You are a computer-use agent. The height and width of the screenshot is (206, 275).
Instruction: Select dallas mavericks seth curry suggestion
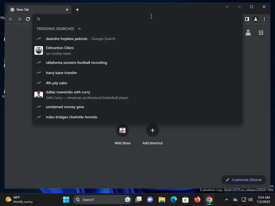138,95
